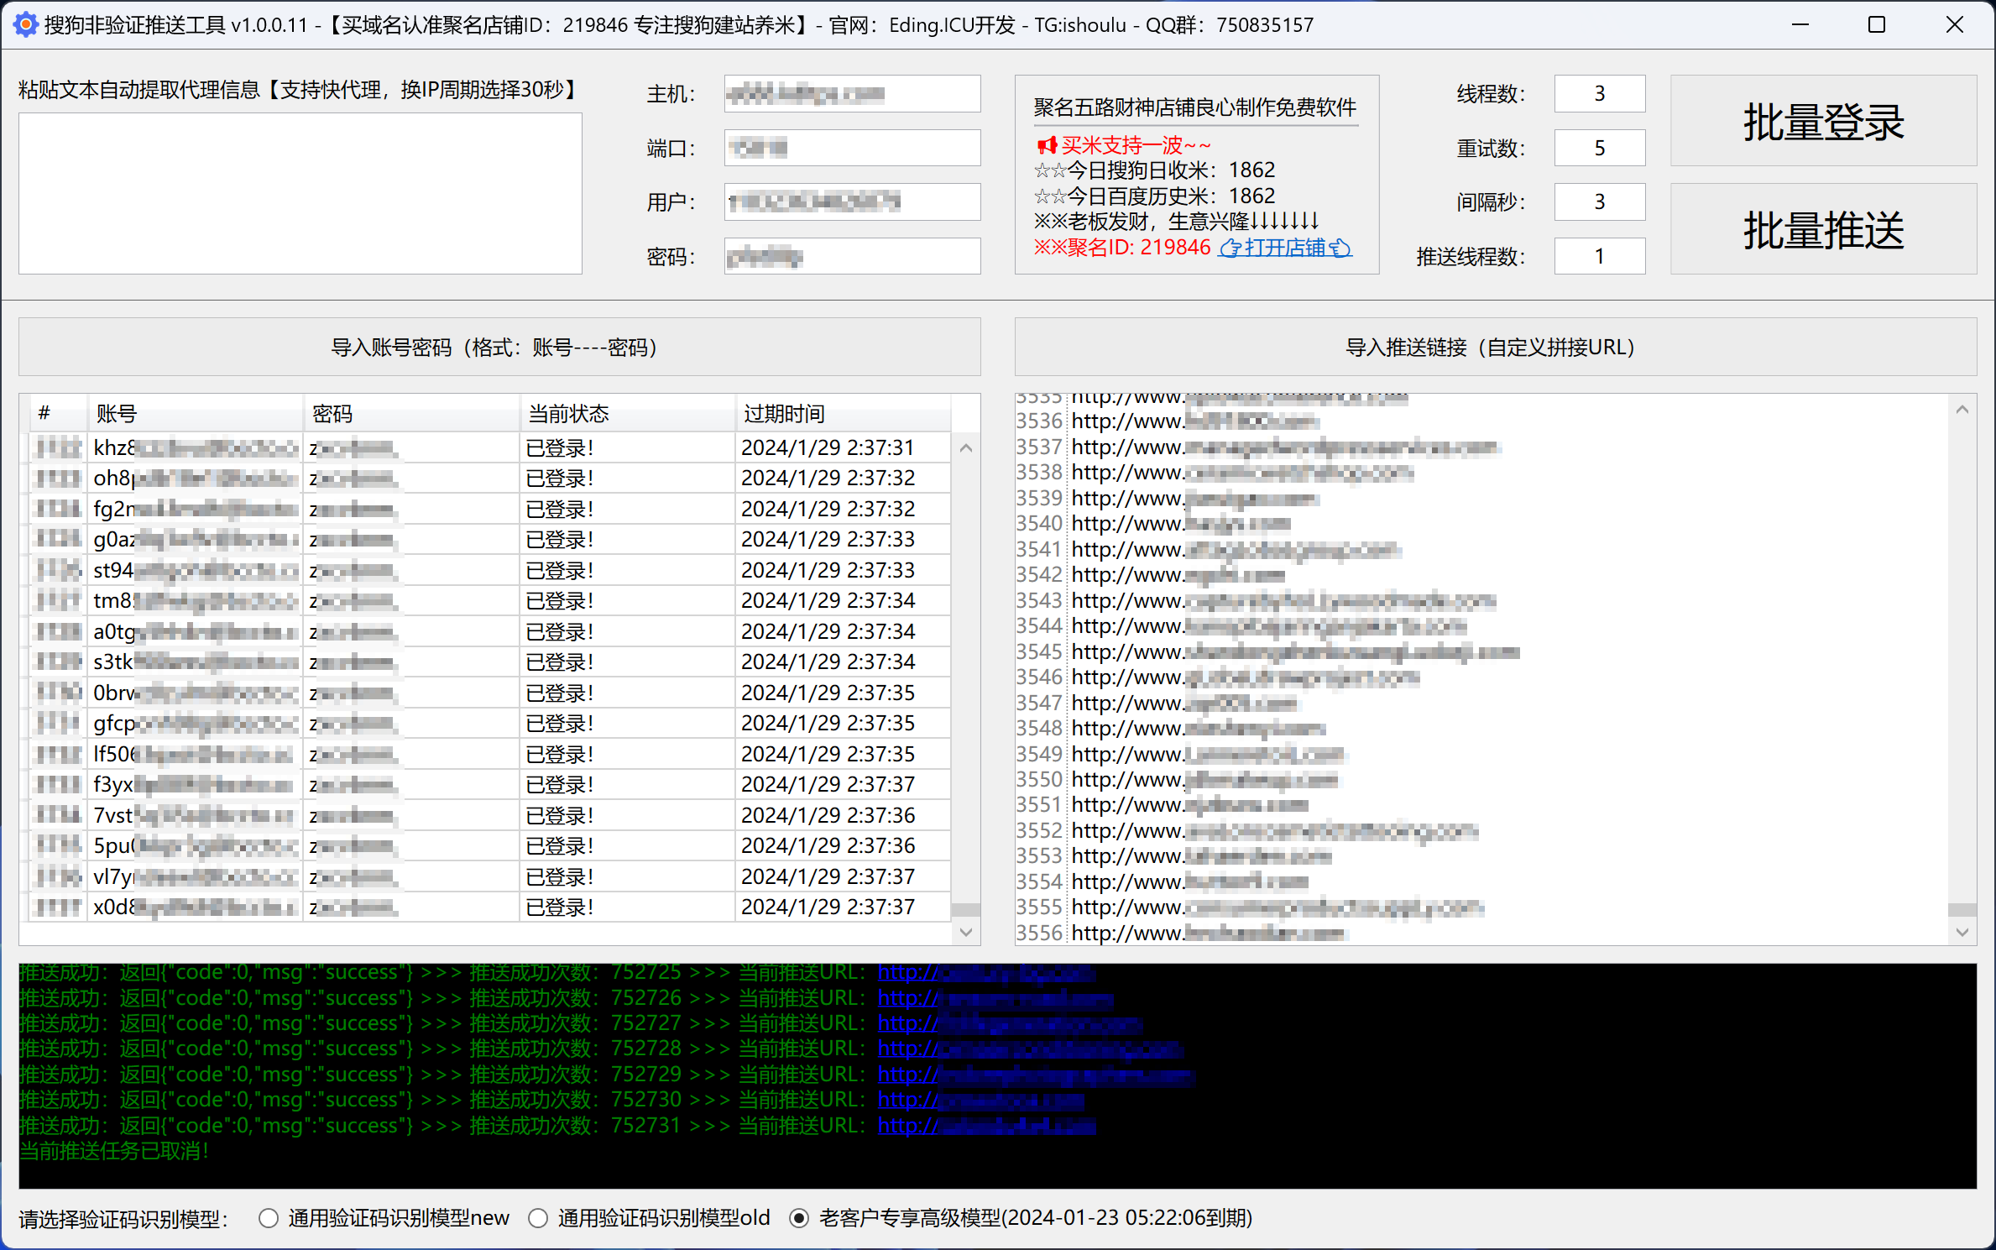Click account list scroll up arrow
This screenshot has height=1250, width=1996.
tap(966, 448)
